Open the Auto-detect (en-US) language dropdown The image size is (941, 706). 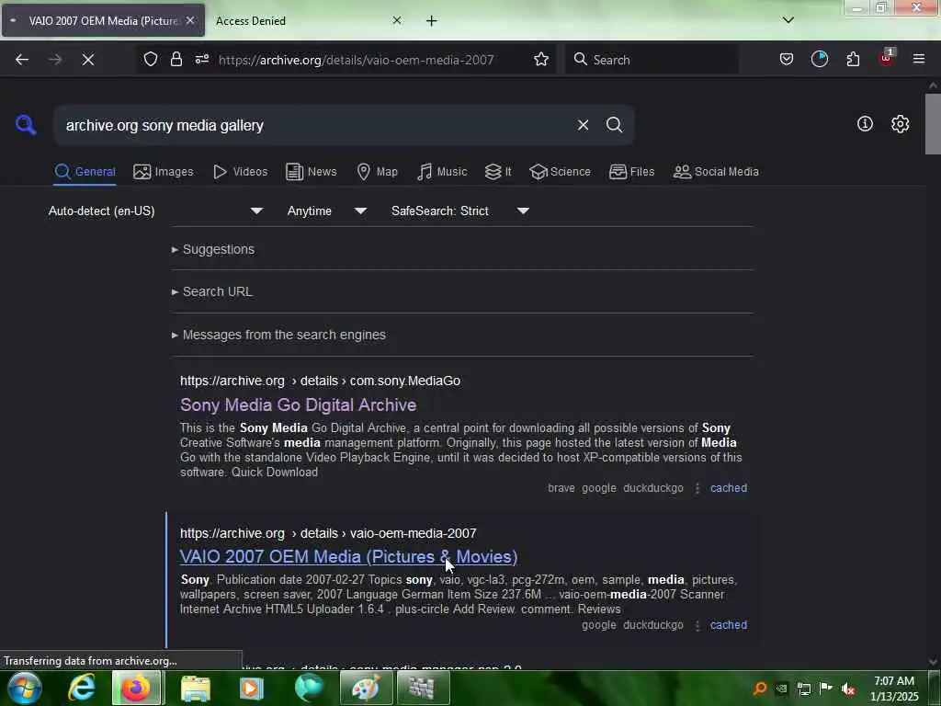[x=155, y=211]
